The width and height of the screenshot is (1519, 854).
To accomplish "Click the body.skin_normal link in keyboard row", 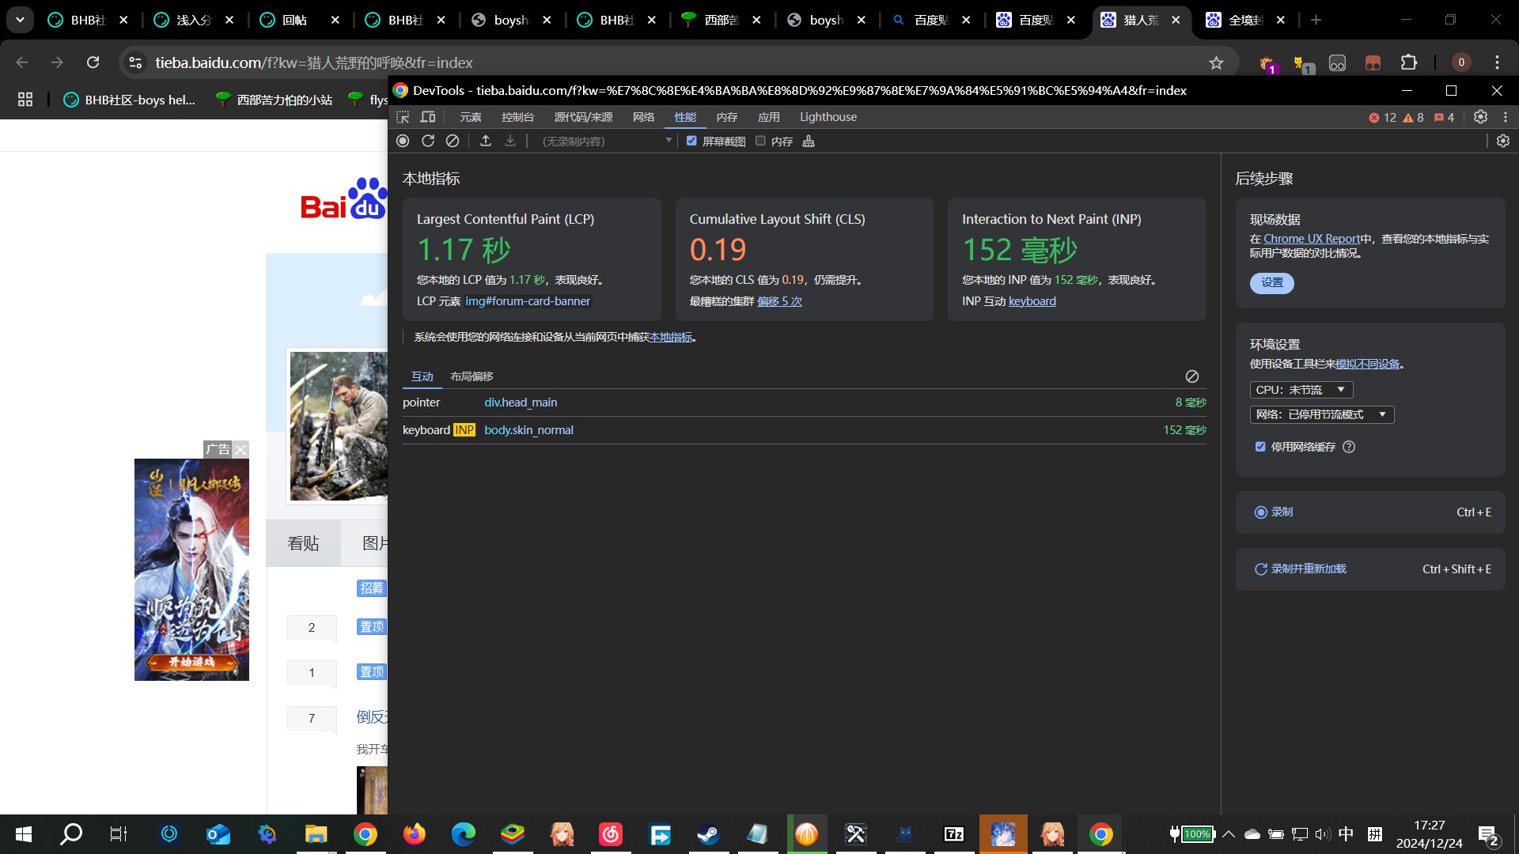I will [528, 430].
